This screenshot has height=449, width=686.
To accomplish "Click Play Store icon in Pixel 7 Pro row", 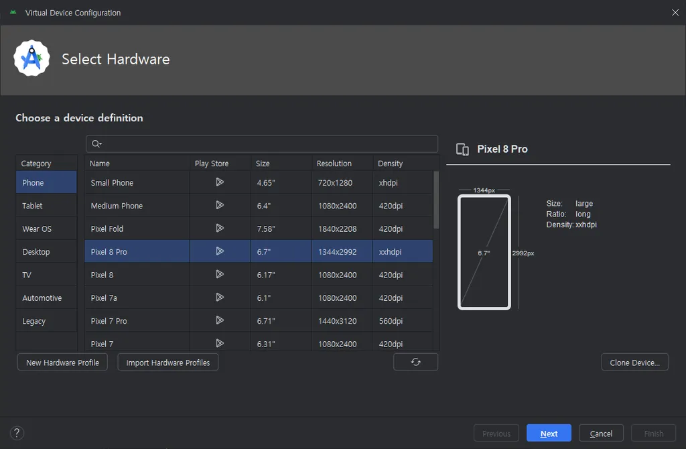I will 220,320.
